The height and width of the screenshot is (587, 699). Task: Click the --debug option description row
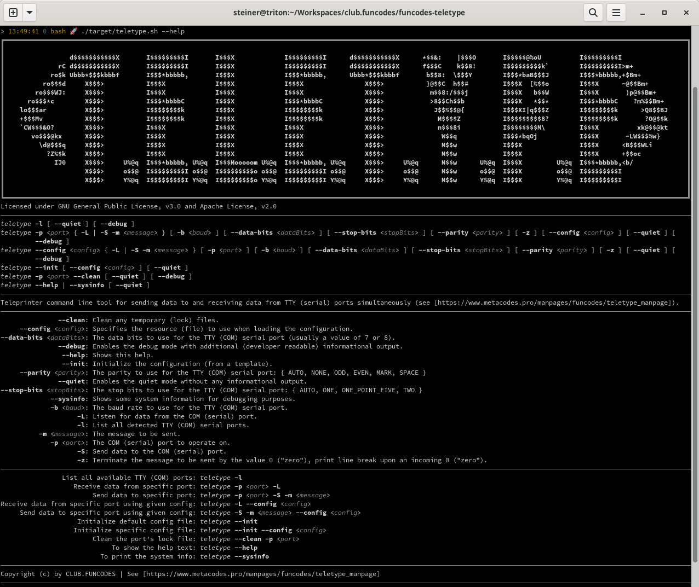230,346
